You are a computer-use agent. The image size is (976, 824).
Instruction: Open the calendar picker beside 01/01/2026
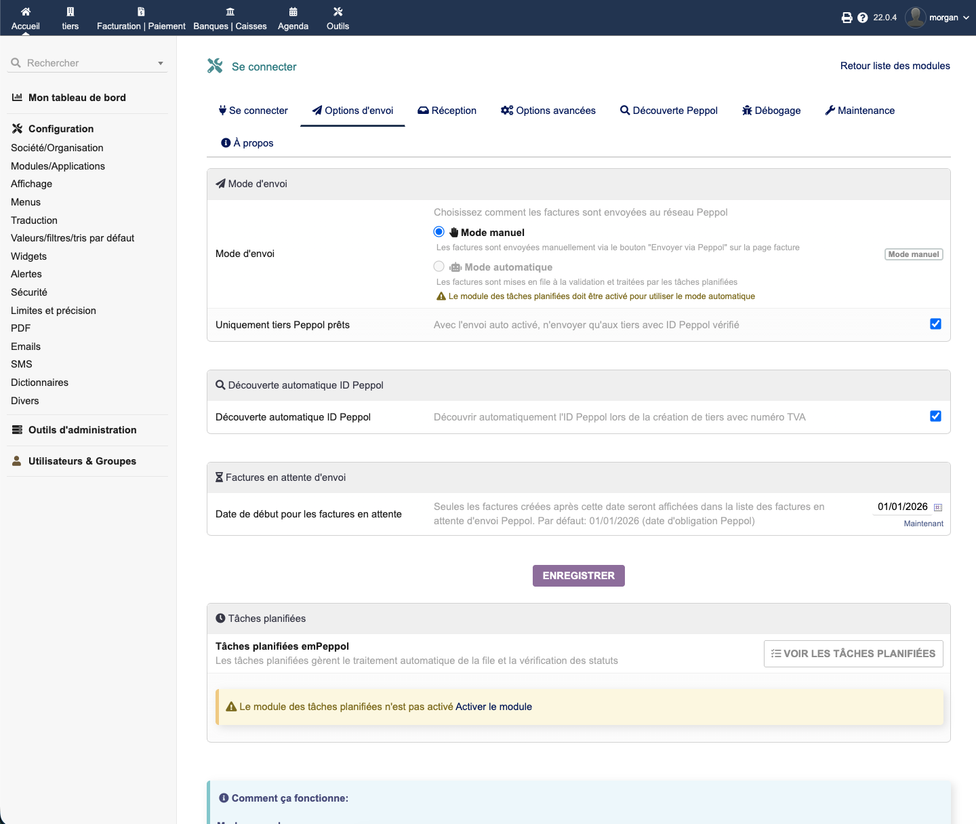[x=938, y=507]
